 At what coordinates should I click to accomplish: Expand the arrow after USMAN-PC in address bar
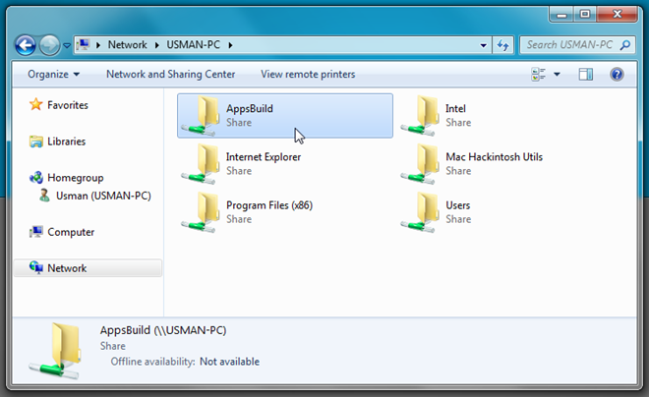coord(230,44)
